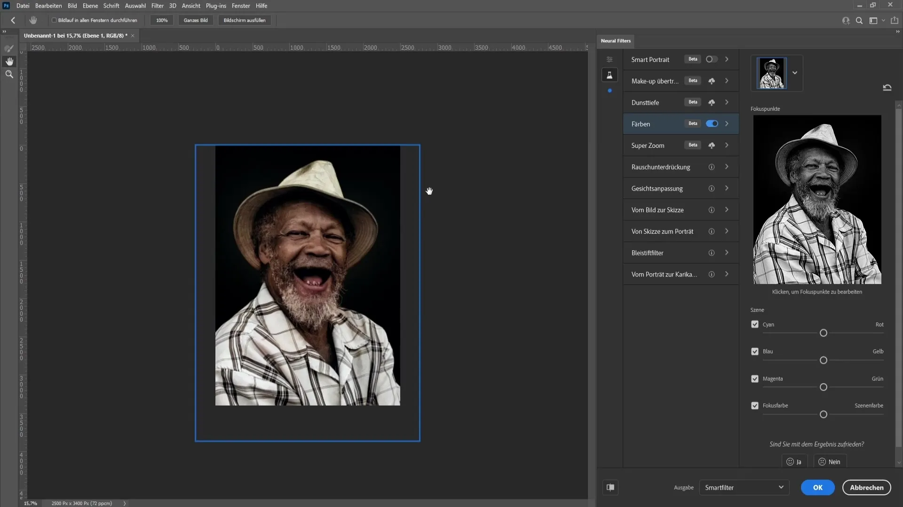This screenshot has height=507, width=903.
Task: Uncheck the Magenta checkbox
Action: click(x=755, y=379)
